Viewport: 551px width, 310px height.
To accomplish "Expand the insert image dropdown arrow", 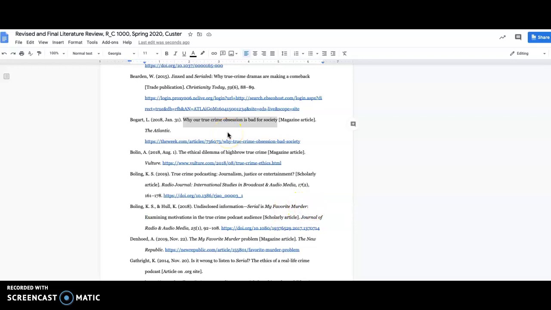I will 236,54.
